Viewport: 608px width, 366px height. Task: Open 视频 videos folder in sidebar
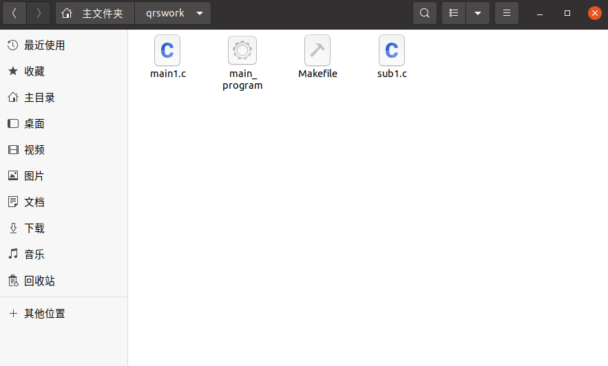point(63,150)
